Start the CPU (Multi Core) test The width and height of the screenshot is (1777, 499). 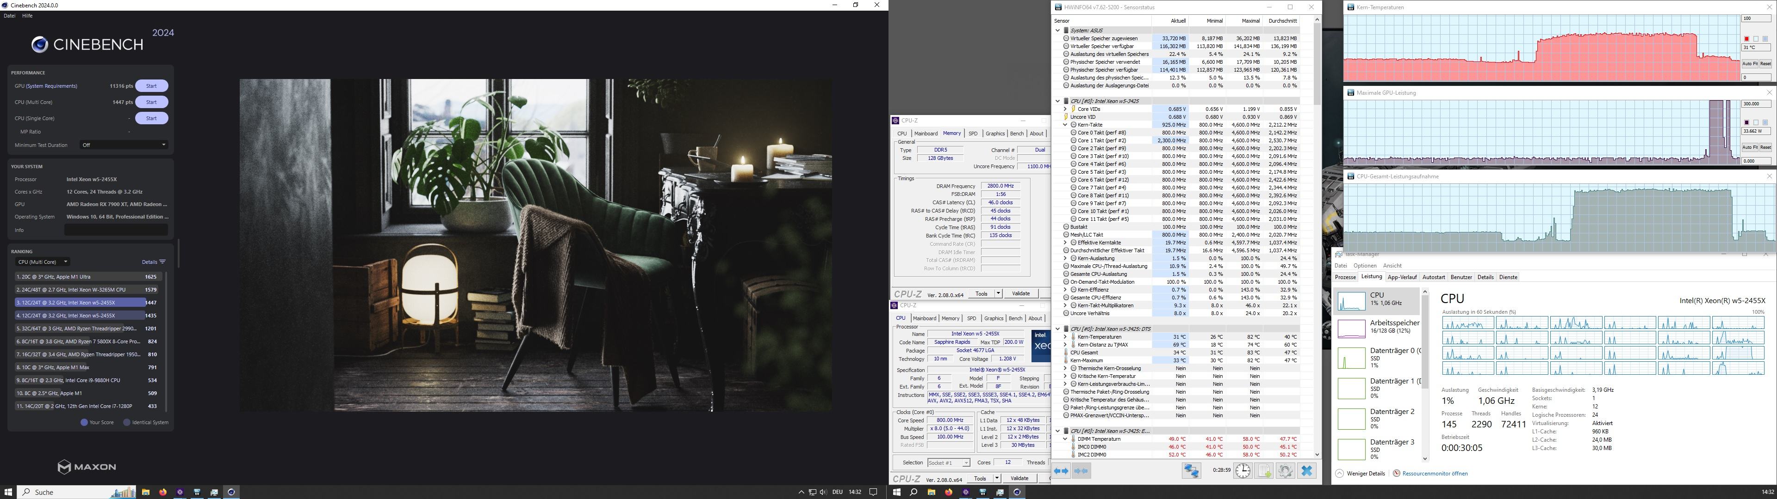pos(151,102)
